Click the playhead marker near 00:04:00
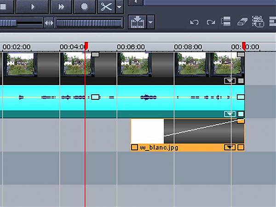Image resolution: width=276 pixels, height=207 pixels. (86, 46)
